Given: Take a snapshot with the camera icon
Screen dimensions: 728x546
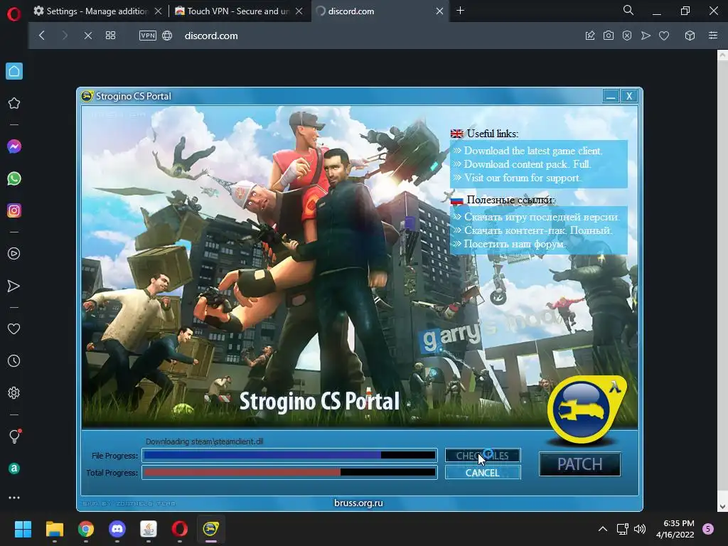Looking at the screenshot, I should click(x=609, y=36).
